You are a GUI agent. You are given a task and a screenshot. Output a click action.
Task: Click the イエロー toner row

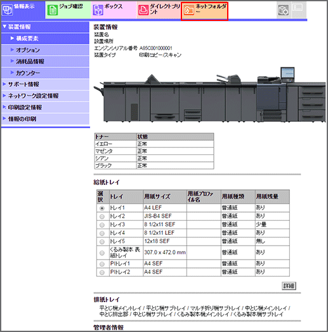(x=154, y=144)
